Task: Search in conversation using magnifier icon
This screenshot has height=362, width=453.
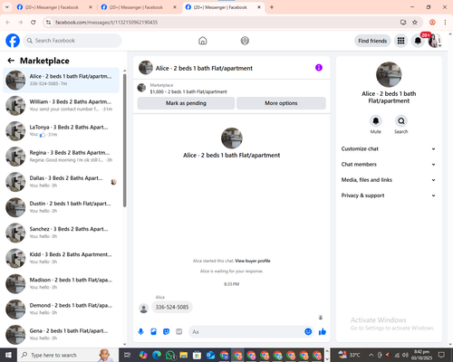Action: (401, 121)
